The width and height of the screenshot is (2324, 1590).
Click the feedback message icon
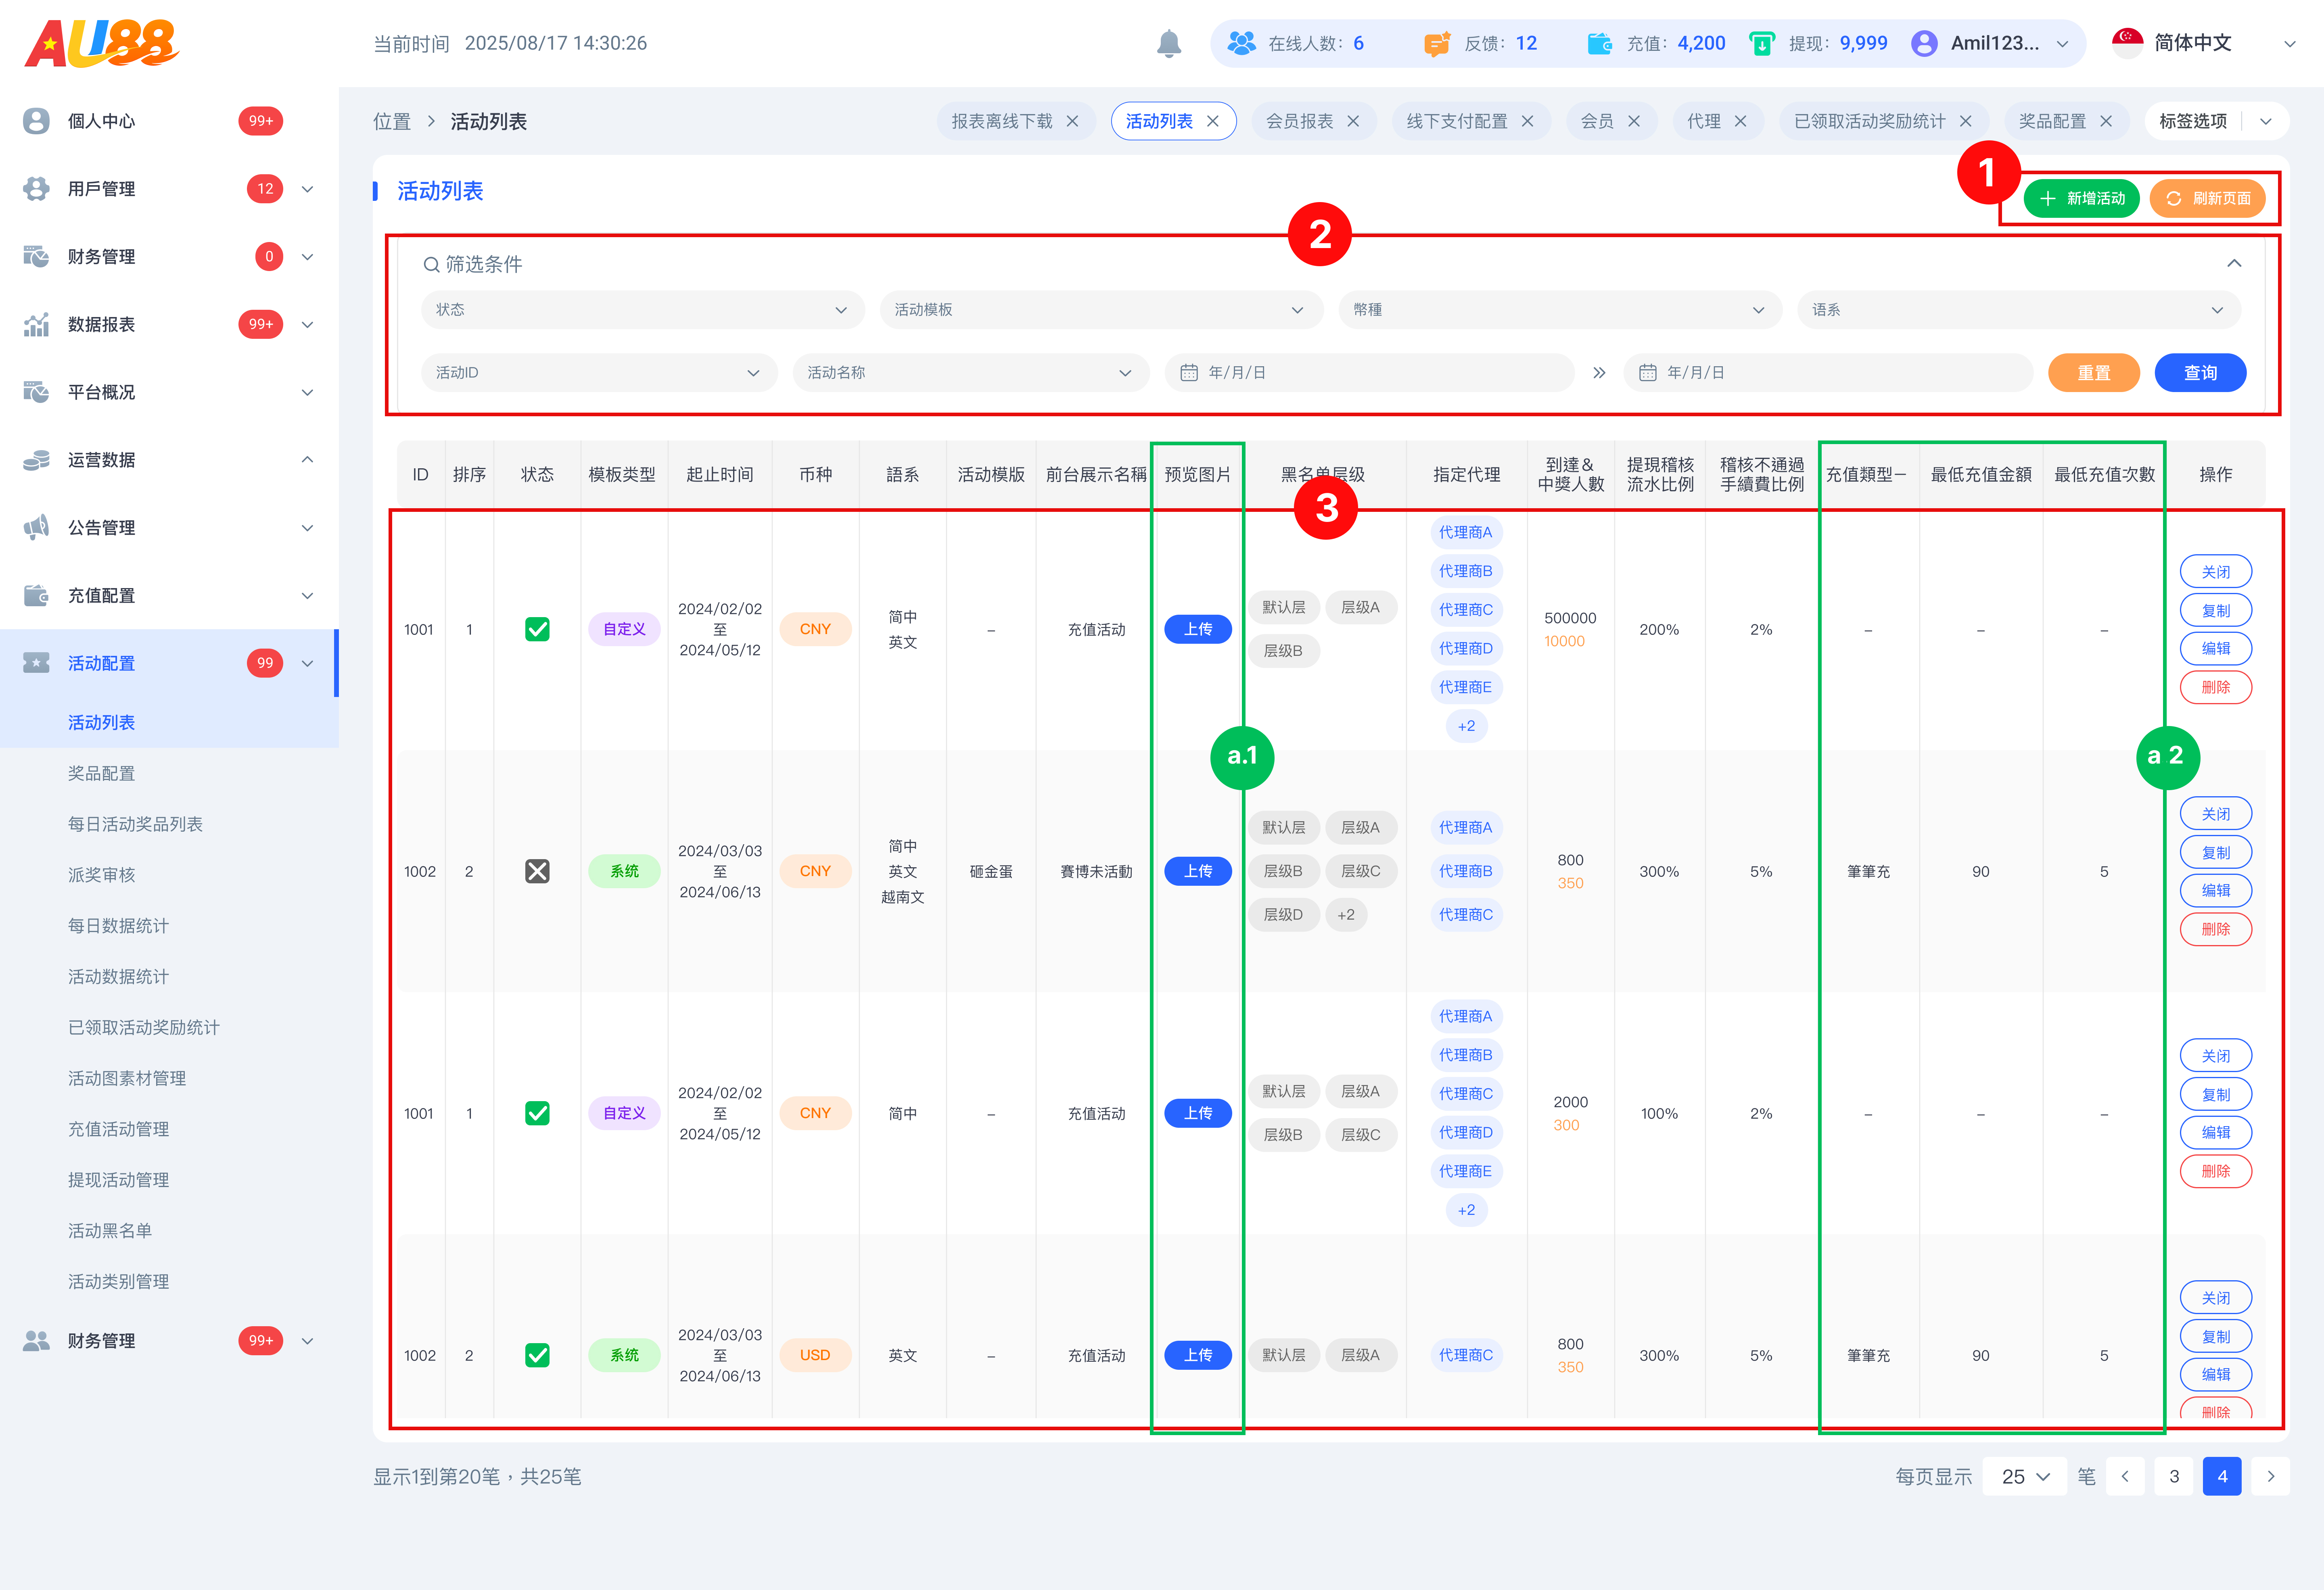coord(1437,44)
